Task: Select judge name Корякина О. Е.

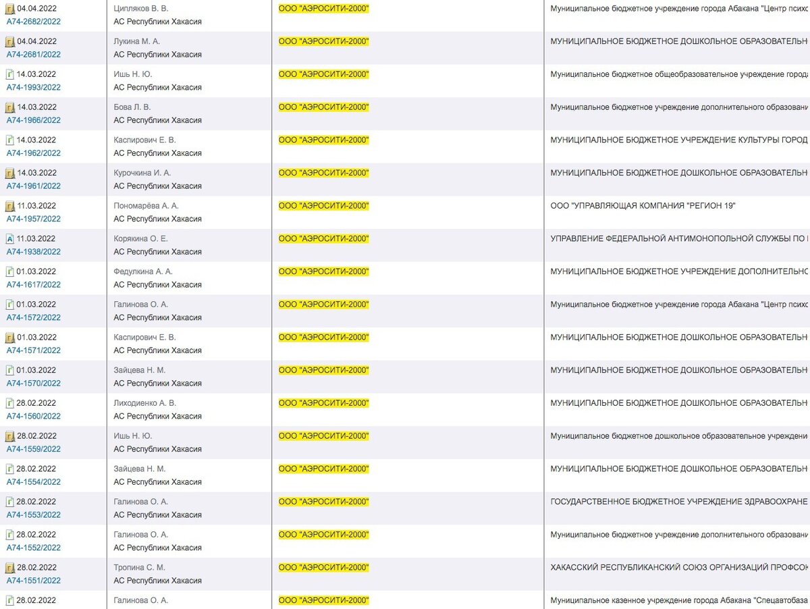Action: pyautogui.click(x=141, y=239)
